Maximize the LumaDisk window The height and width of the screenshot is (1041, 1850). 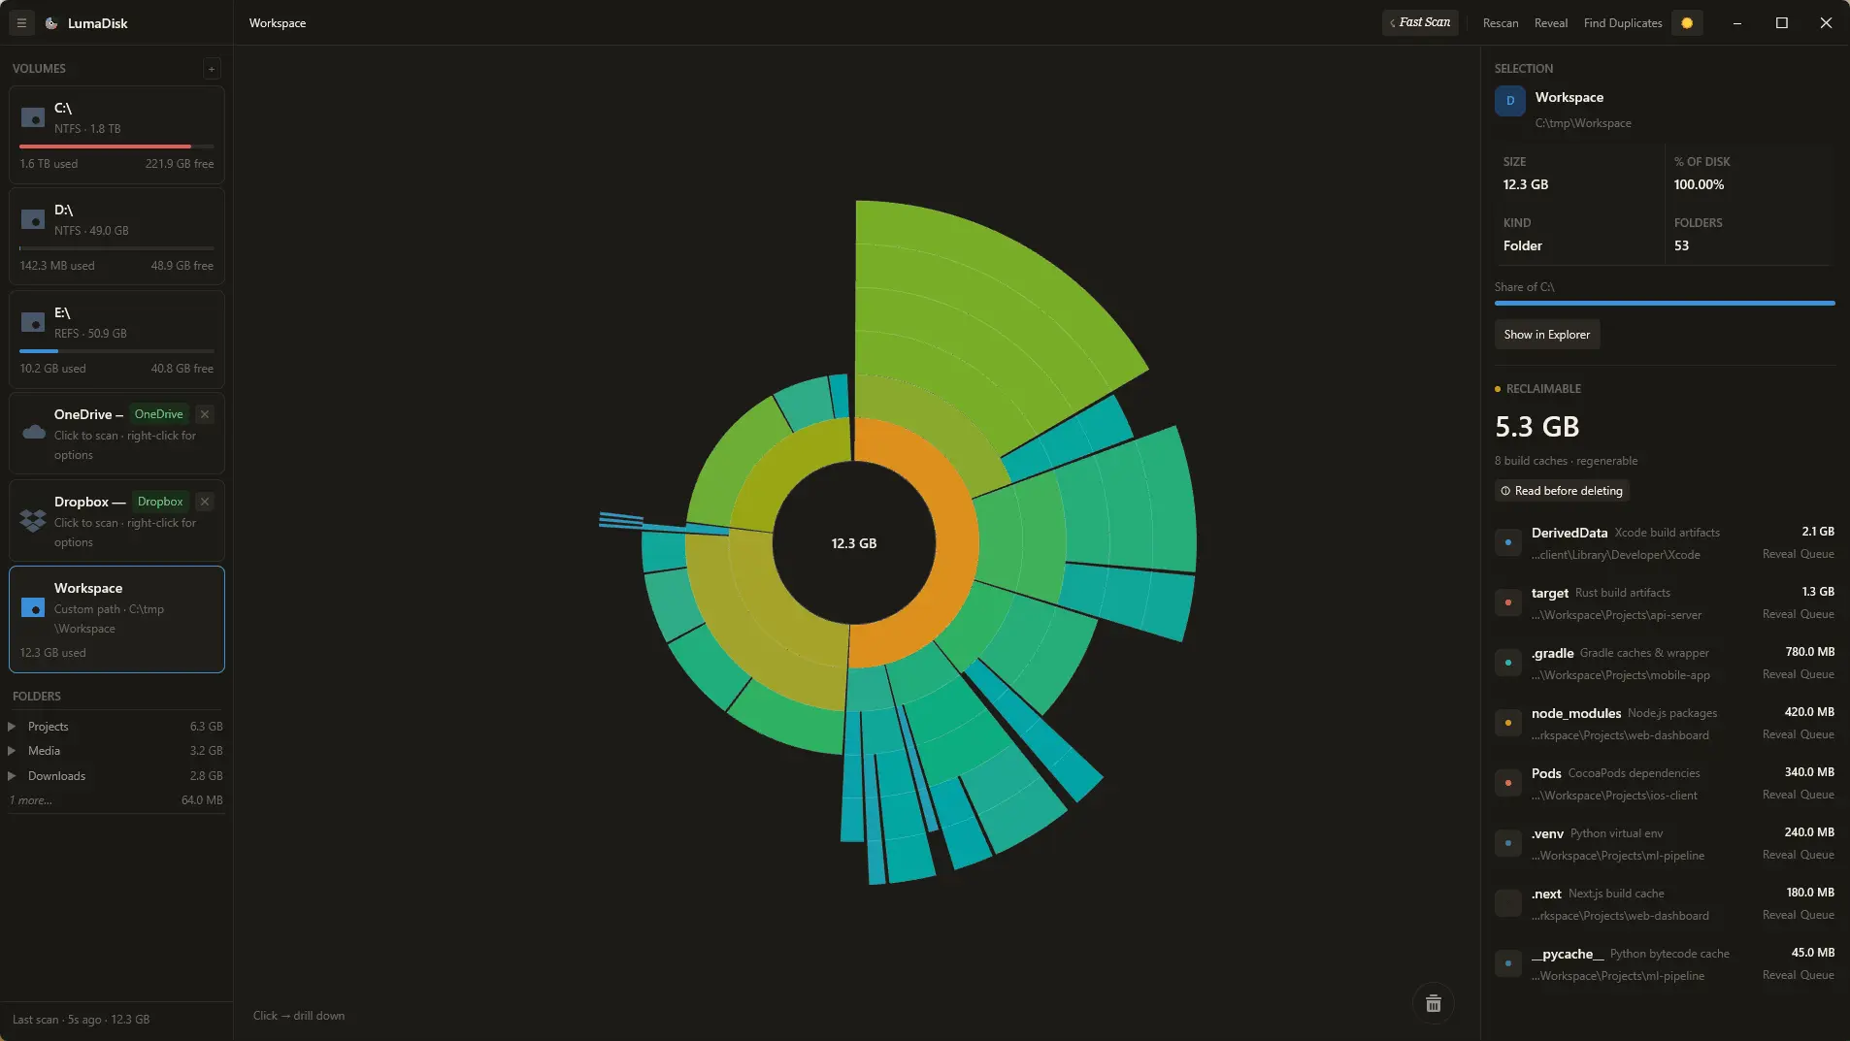pyautogui.click(x=1782, y=23)
